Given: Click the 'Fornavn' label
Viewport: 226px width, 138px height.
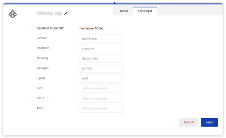Looking at the screenshot, I should tap(42, 38).
